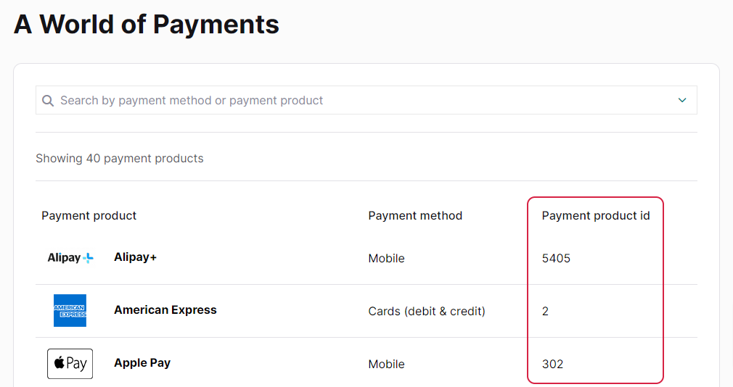733x387 pixels.
Task: Click the Cards (debit & credit) cell
Action: point(426,312)
